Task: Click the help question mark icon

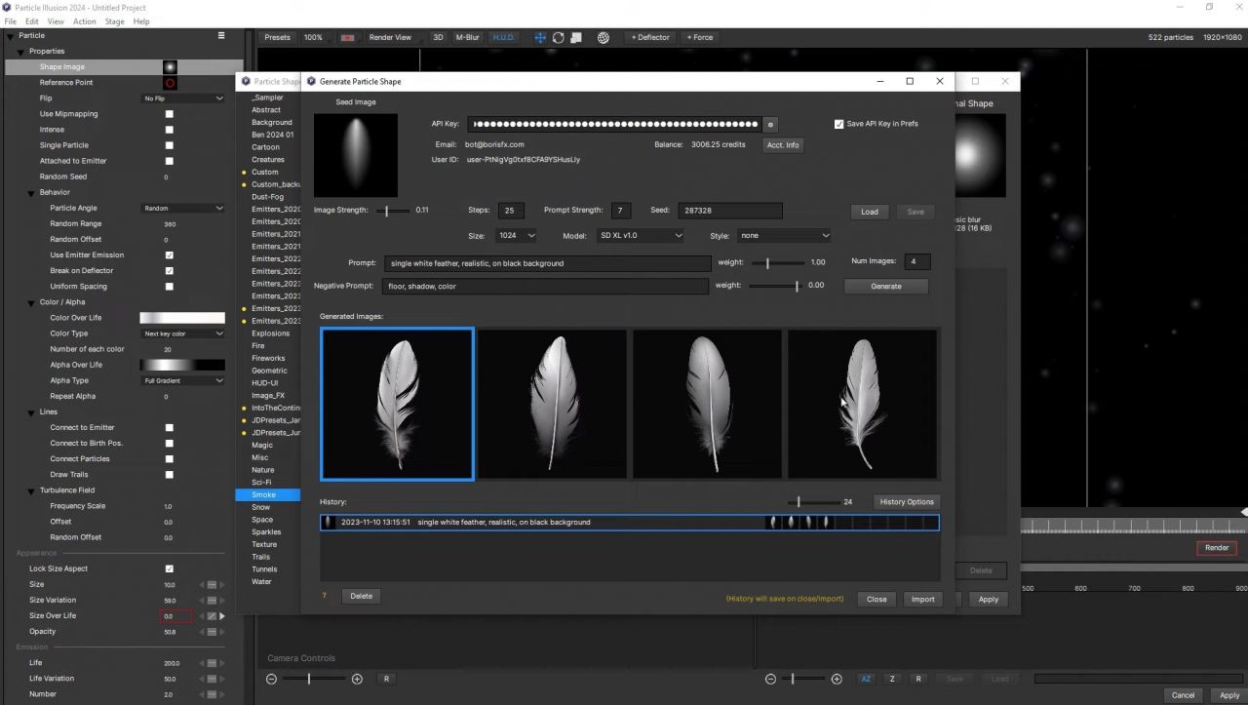Action: point(324,596)
